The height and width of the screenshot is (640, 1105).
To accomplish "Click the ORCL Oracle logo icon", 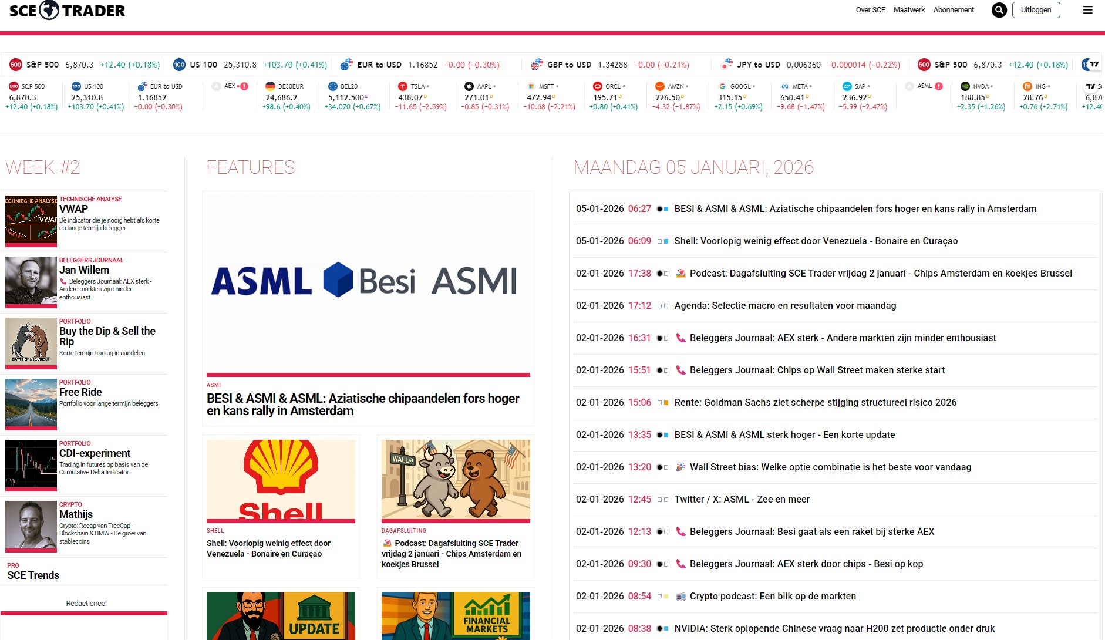I will click(x=598, y=86).
